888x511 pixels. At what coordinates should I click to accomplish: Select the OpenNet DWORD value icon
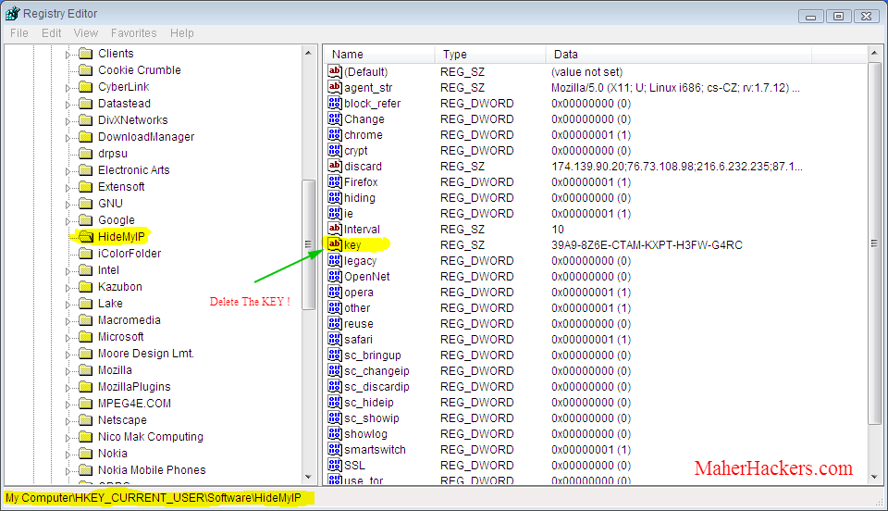click(x=335, y=277)
